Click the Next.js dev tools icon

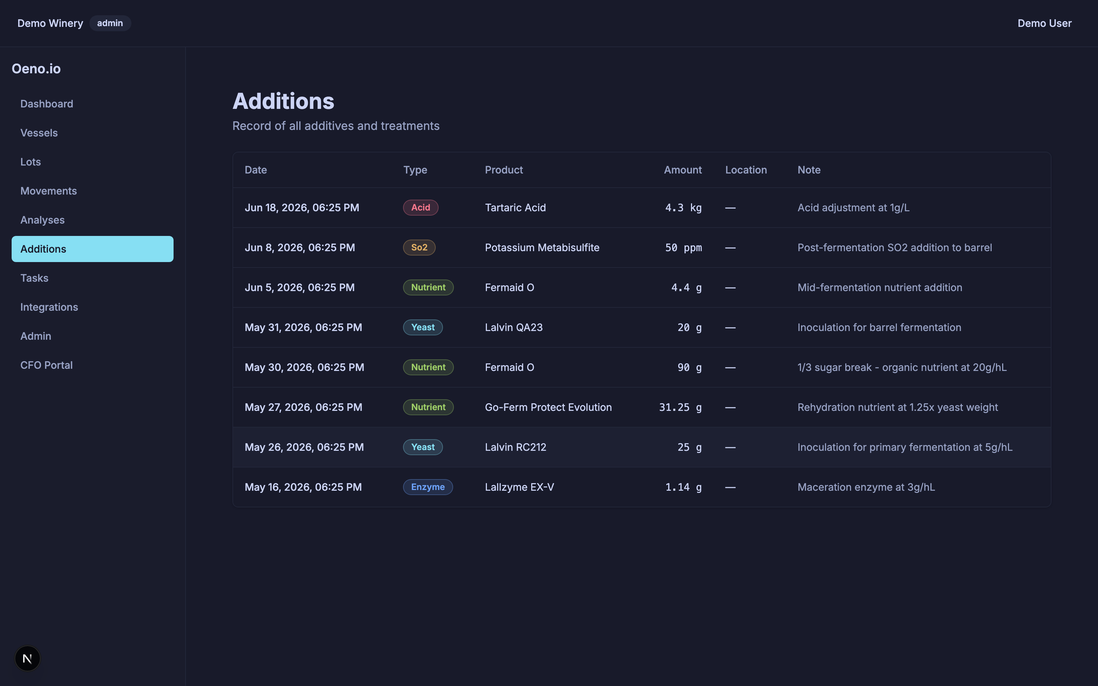(x=27, y=658)
